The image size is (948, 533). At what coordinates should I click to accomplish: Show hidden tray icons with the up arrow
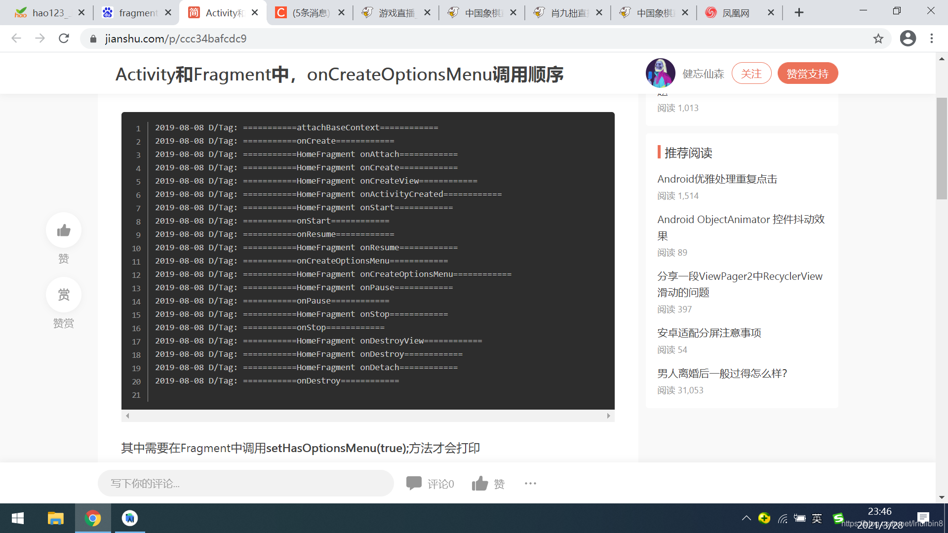pyautogui.click(x=747, y=518)
